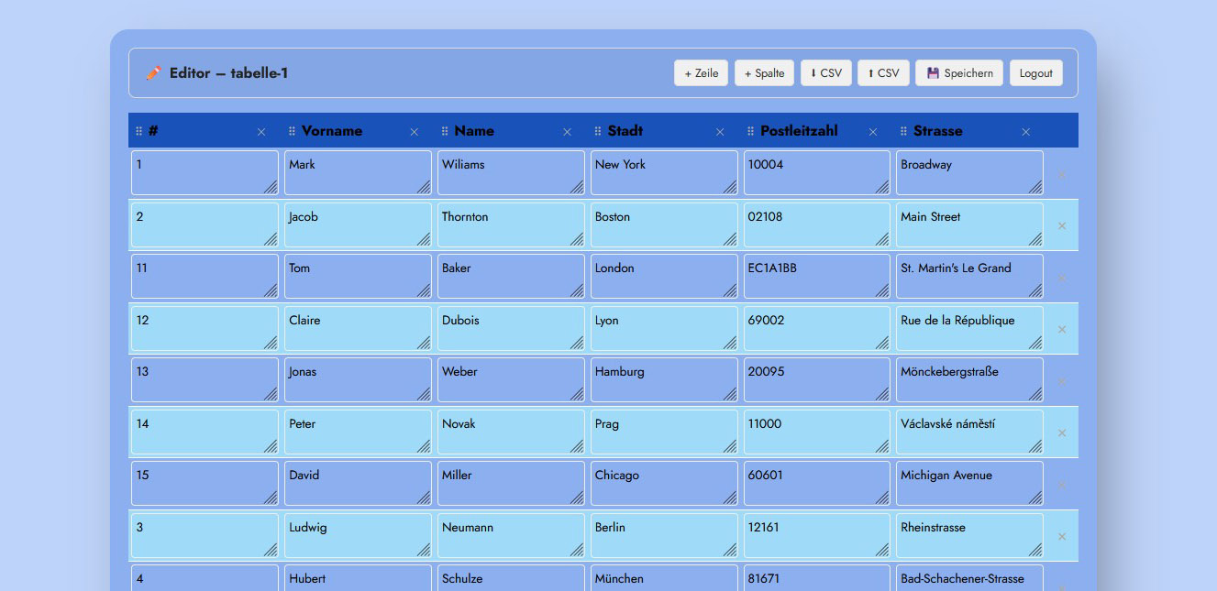Edit the row number 13 cell
The height and width of the screenshot is (591, 1217).
(x=205, y=380)
